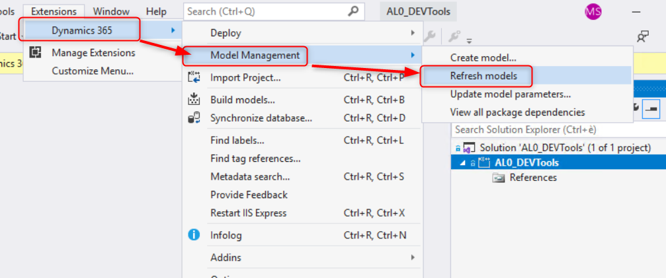Choose Restart IIS Express
Viewport: 666px width, 278px height.
pyautogui.click(x=302, y=213)
